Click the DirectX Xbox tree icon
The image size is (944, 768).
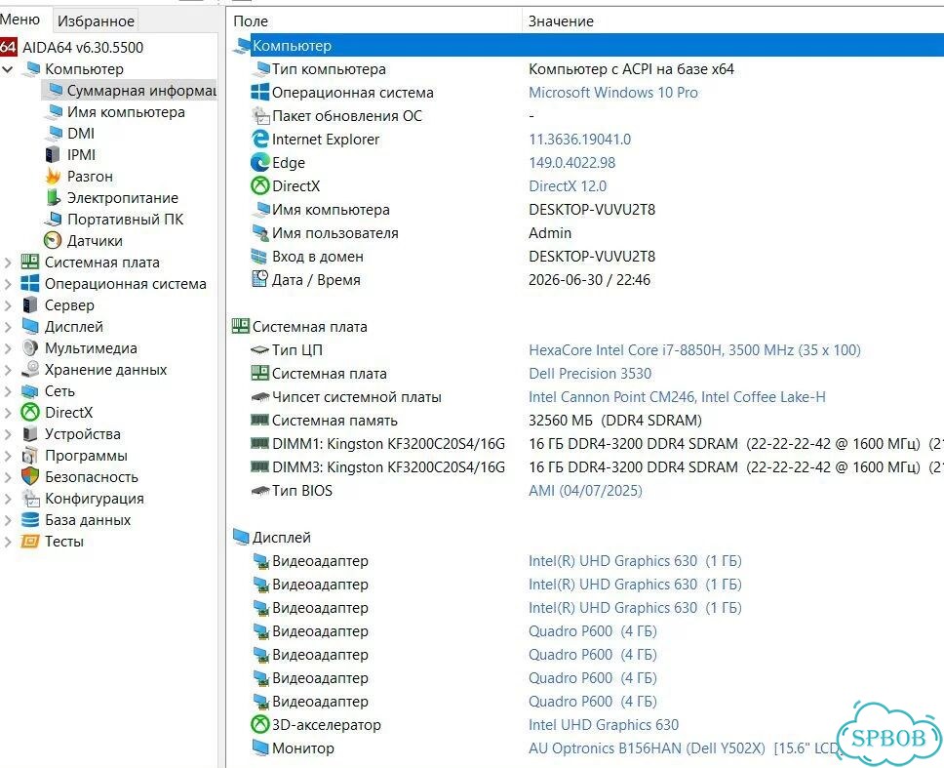[x=30, y=413]
